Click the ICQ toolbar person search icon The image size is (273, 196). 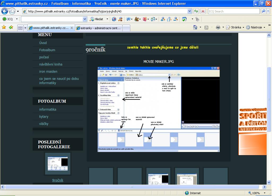click(x=120, y=19)
